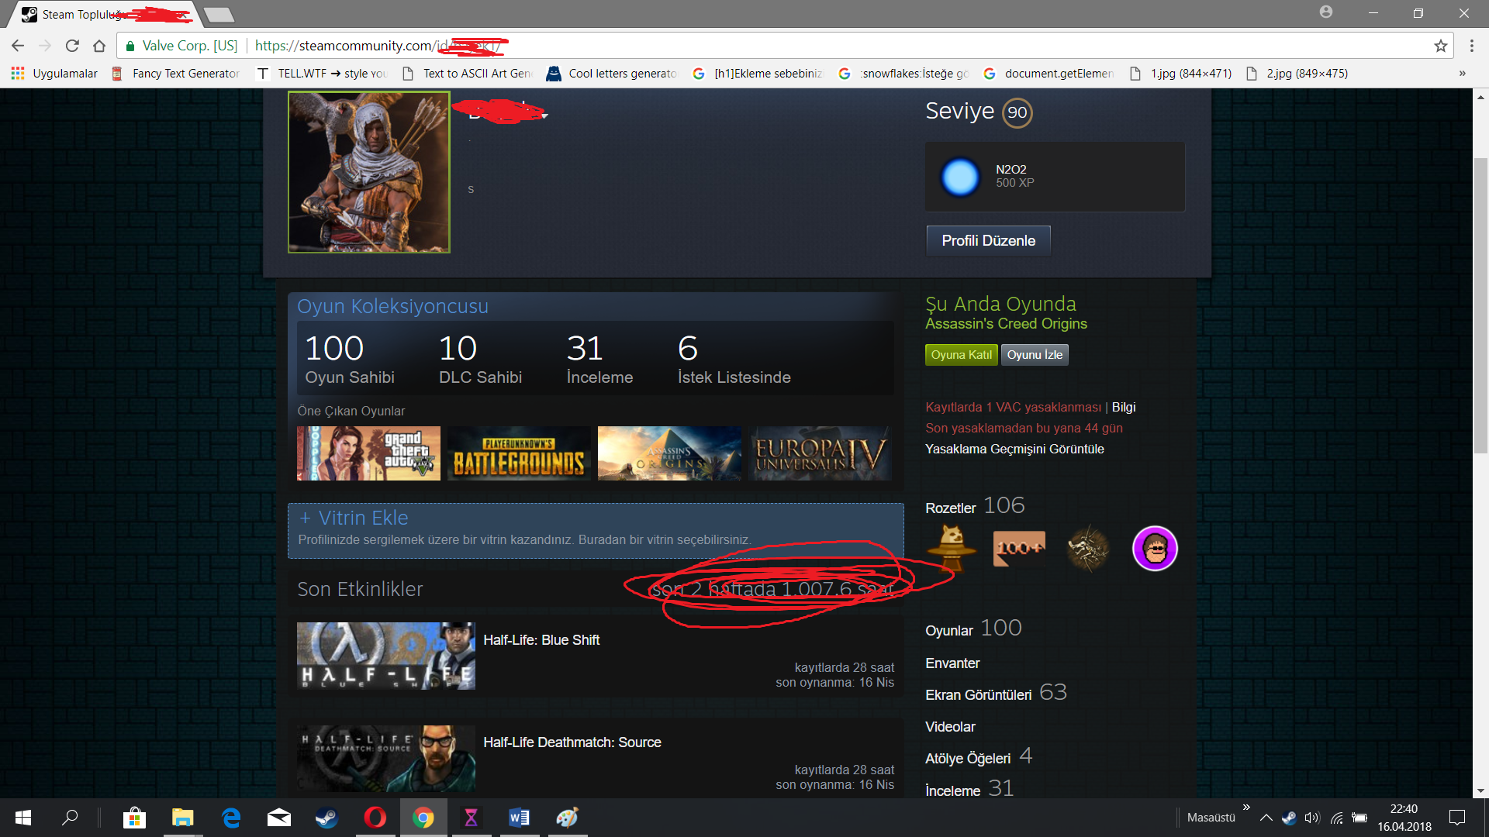The width and height of the screenshot is (1489, 837).
Task: Click the Steam profile avatar image
Action: point(369,172)
